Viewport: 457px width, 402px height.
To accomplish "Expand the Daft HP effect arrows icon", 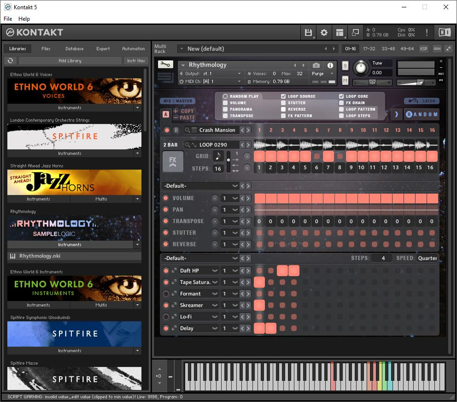I will tap(174, 270).
